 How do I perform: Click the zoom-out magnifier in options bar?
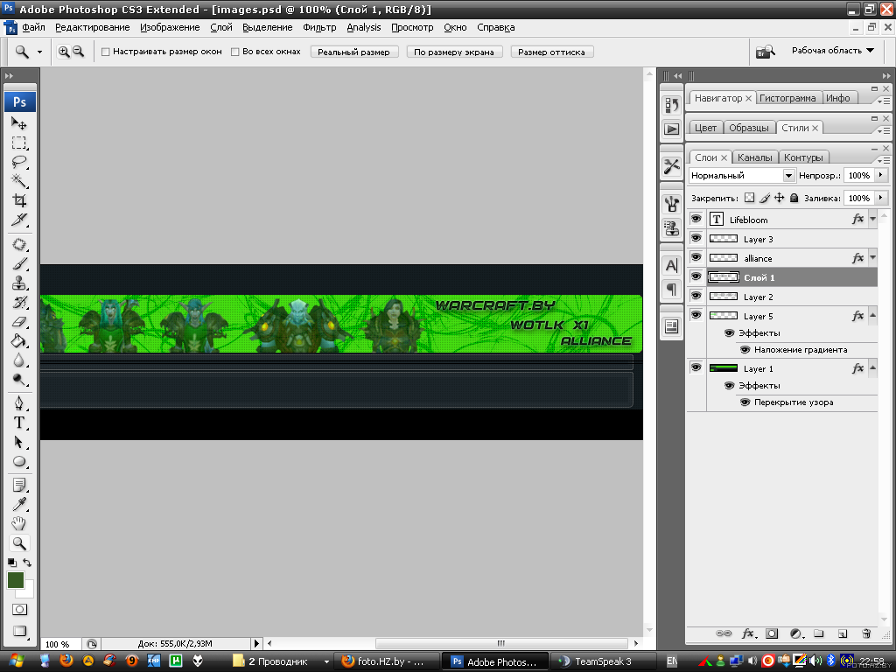click(x=78, y=52)
